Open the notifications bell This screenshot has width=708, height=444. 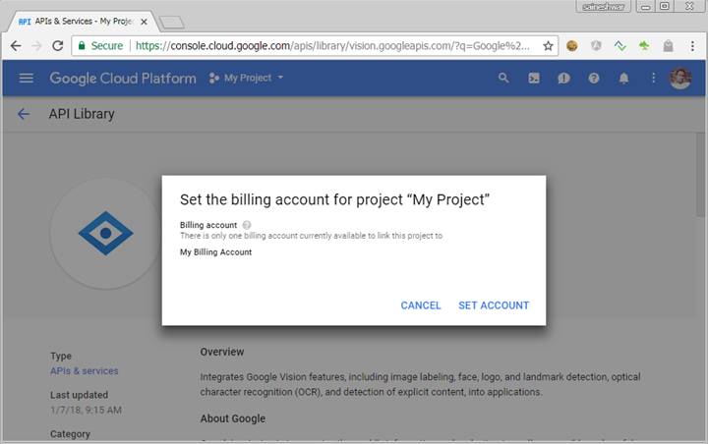623,78
